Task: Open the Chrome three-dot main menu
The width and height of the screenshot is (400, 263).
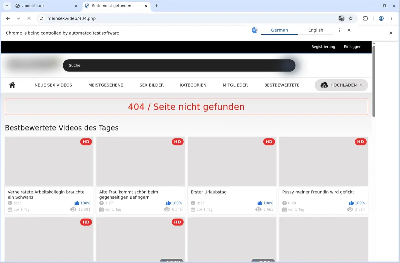Action: (391, 18)
